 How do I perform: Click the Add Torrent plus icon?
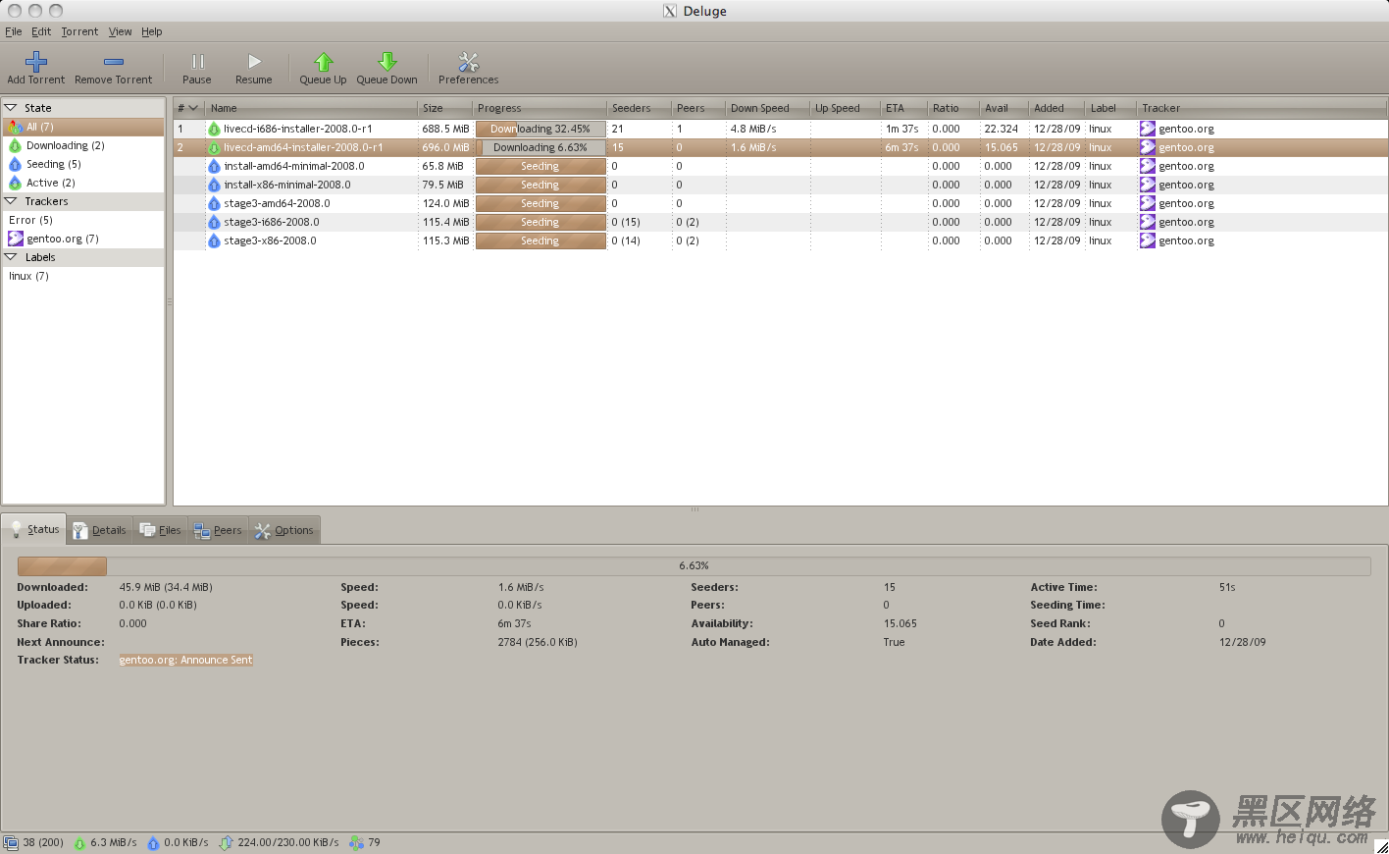point(36,61)
